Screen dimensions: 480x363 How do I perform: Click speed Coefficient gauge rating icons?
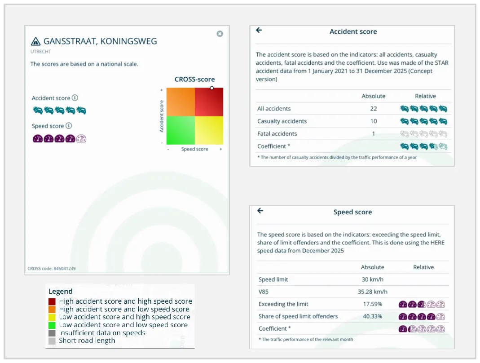(422, 329)
